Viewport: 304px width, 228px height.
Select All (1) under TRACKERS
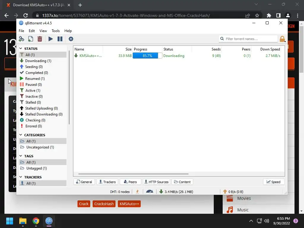pyautogui.click(x=43, y=183)
